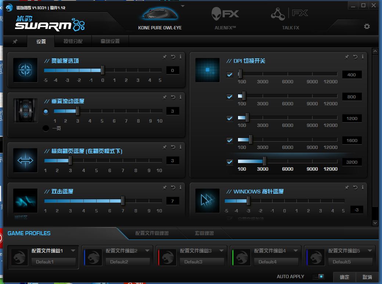Switch to the 按钮分配 tab
The width and height of the screenshot is (382, 284).
(x=73, y=41)
